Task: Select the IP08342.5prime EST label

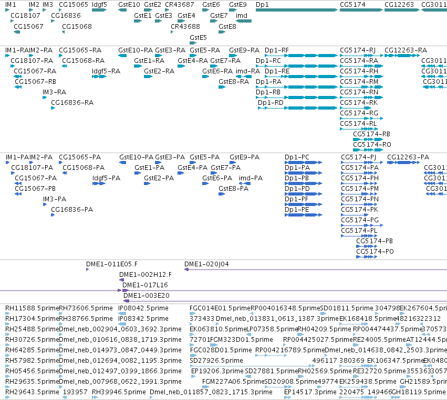Action: click(143, 319)
